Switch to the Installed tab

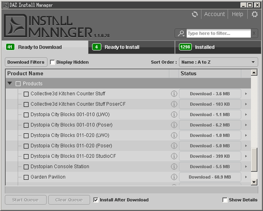pyautogui.click(x=218, y=47)
